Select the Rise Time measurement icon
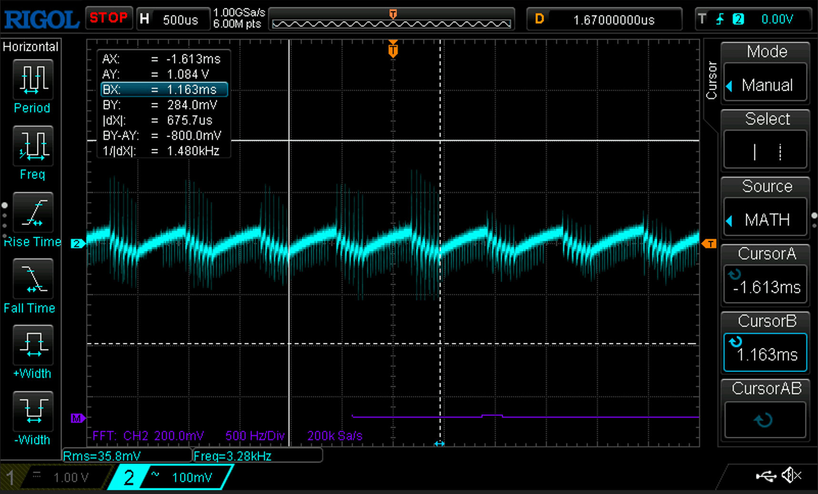The height and width of the screenshot is (494, 818). click(32, 212)
